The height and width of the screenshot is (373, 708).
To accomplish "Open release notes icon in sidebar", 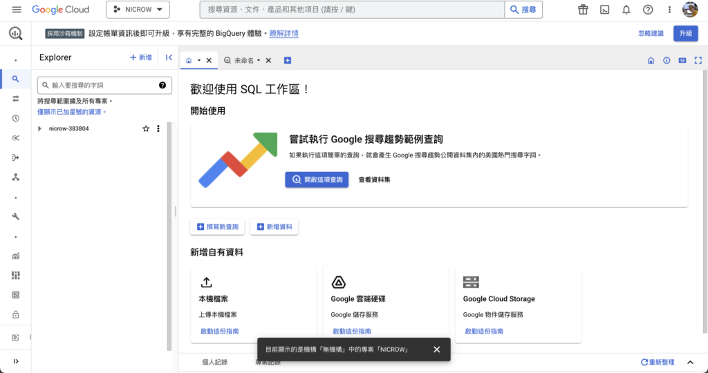I will click(x=16, y=337).
